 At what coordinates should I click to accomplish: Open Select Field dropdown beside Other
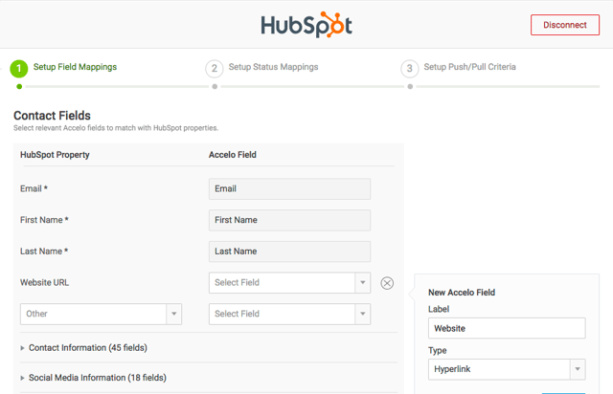[x=289, y=314]
